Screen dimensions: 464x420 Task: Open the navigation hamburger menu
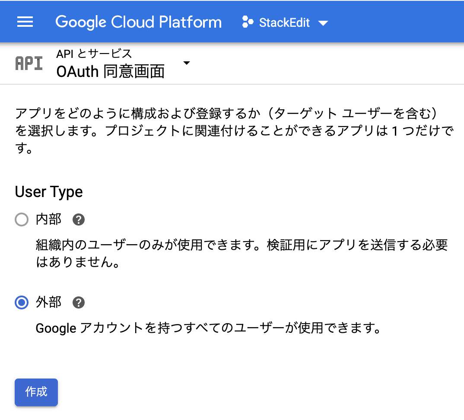coord(25,22)
